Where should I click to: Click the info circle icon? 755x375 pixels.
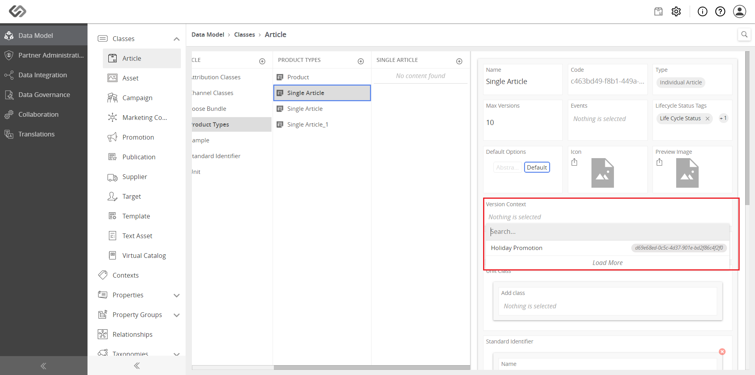[x=703, y=11]
